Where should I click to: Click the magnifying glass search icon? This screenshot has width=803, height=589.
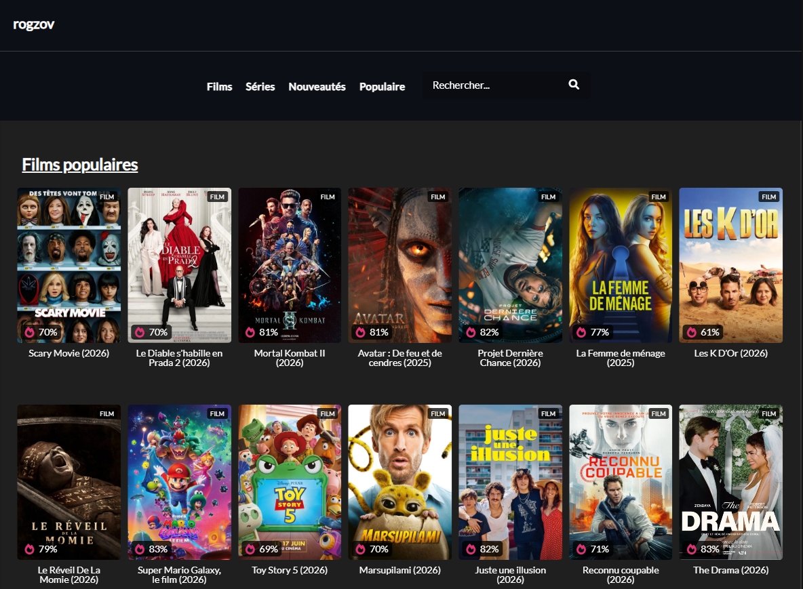pyautogui.click(x=574, y=85)
